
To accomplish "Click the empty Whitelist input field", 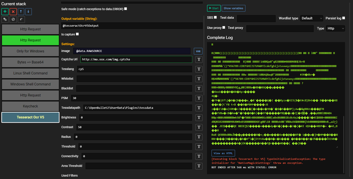I will tap(134, 79).
